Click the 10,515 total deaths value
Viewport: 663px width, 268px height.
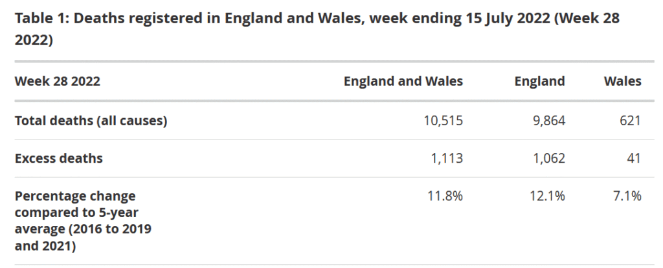pos(444,121)
